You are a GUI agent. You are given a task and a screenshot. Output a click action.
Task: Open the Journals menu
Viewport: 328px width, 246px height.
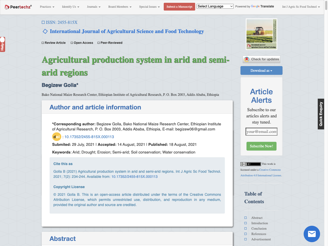tap(94, 7)
